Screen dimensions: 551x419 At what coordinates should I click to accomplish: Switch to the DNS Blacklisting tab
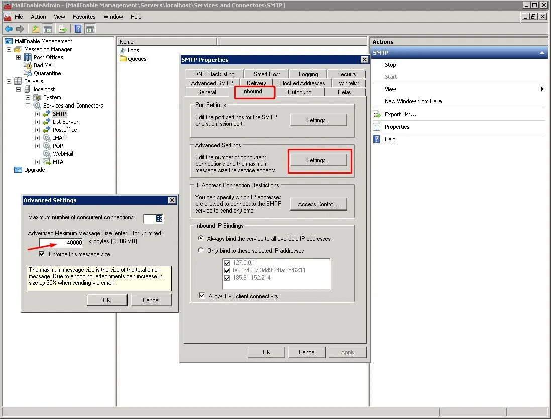pos(214,74)
